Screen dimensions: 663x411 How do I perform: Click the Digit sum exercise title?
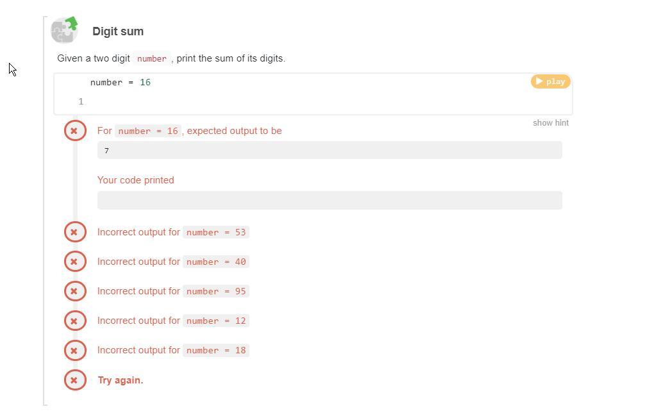[x=118, y=31]
